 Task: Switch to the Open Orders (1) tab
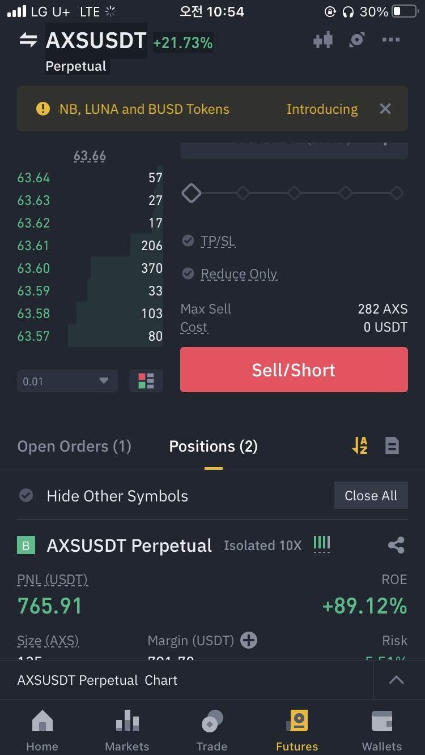coord(74,446)
